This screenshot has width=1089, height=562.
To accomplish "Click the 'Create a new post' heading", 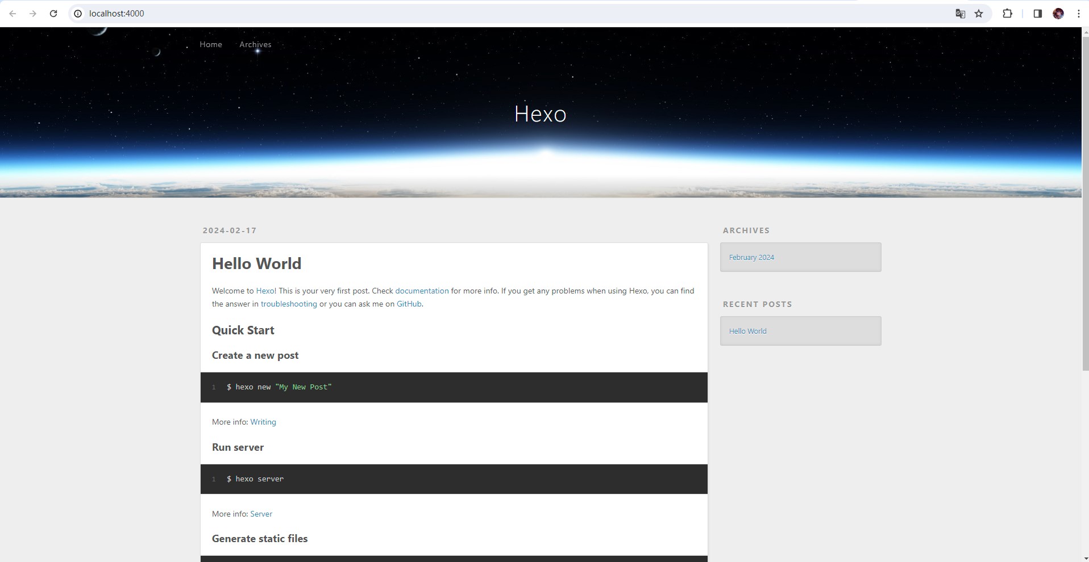I will (255, 355).
